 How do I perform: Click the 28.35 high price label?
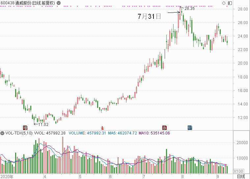coord(190,9)
